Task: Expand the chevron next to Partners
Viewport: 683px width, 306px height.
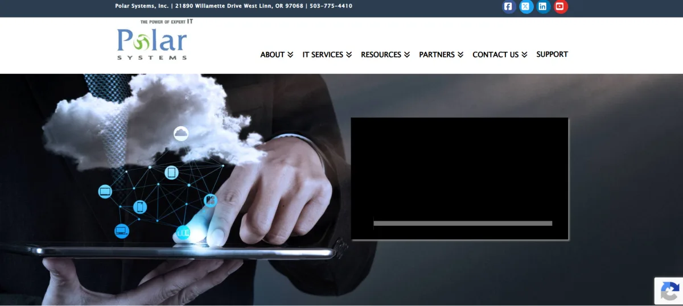Action: (460, 55)
